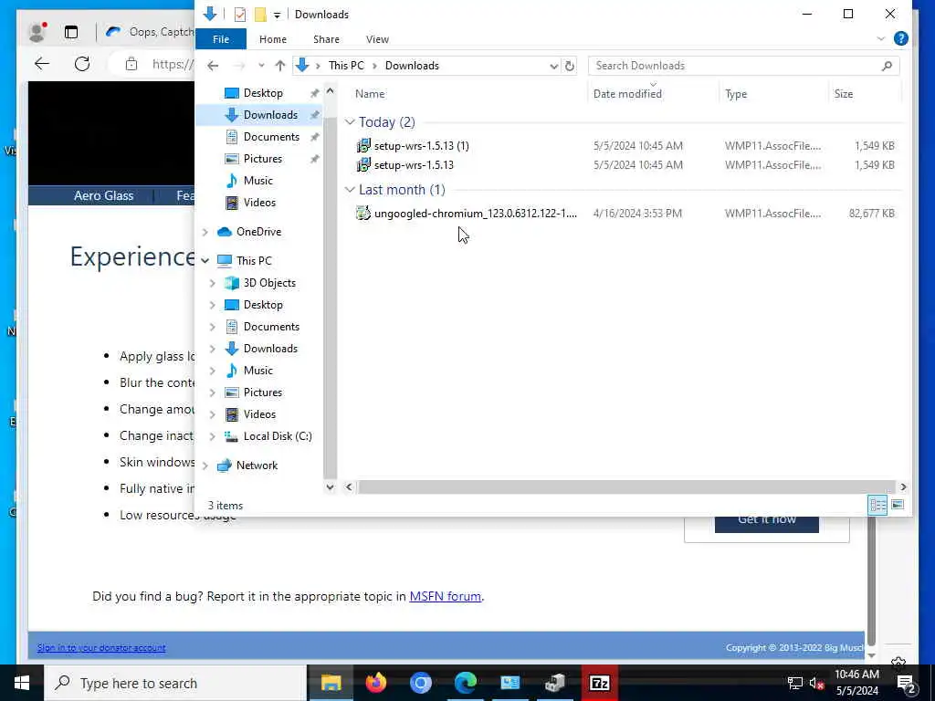
Task: Open Edge profile avatar icon
Action: coord(37,32)
